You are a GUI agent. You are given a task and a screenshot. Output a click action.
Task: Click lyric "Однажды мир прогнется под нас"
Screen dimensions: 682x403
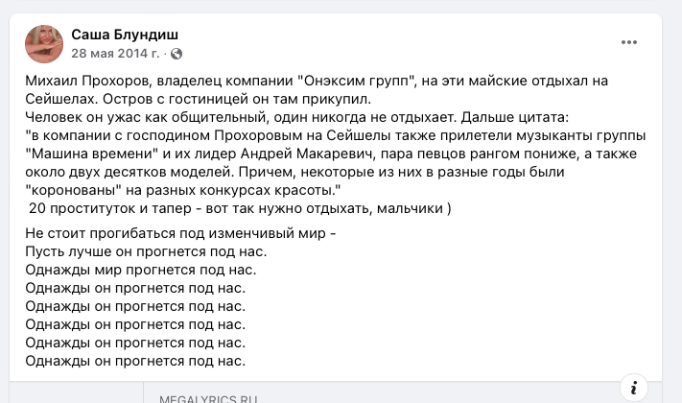(141, 270)
